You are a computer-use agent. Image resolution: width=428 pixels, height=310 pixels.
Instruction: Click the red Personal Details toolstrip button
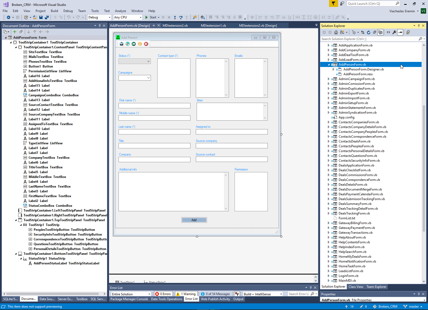pyautogui.click(x=146, y=44)
